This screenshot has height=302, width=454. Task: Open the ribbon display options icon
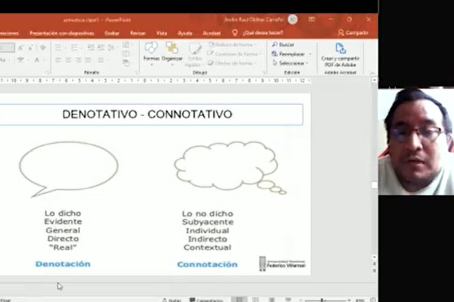[311, 19]
